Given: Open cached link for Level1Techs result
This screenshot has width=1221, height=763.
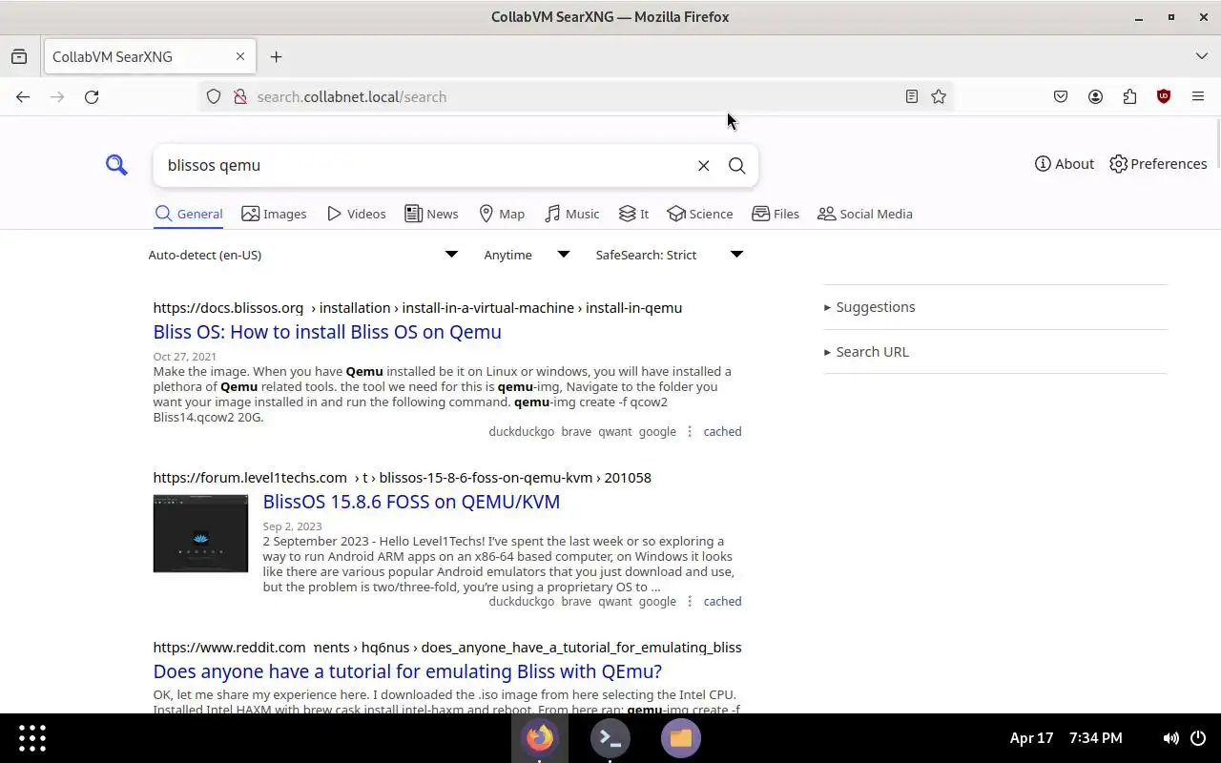Looking at the screenshot, I should coord(722,602).
